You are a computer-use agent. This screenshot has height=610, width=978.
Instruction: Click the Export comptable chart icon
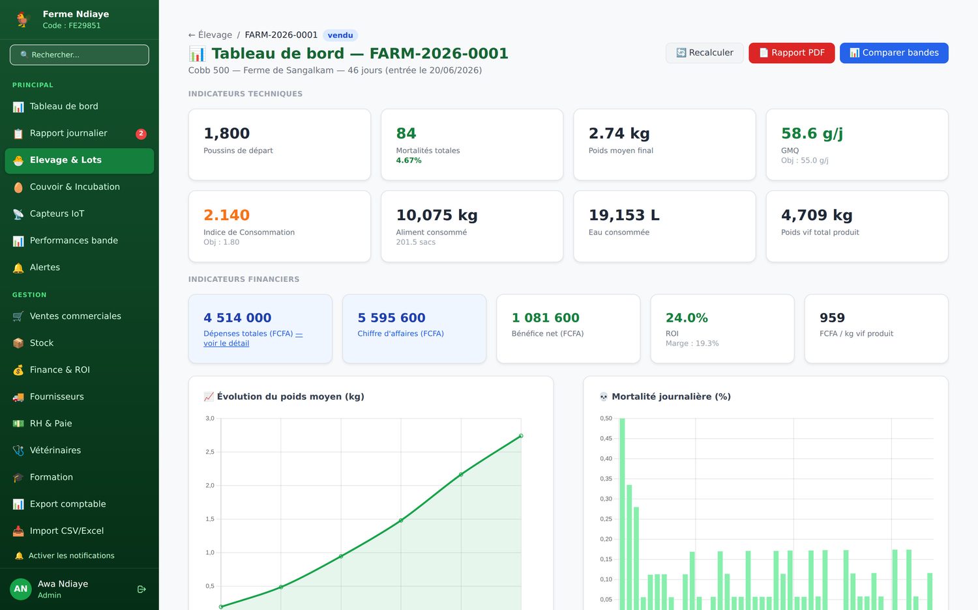point(18,505)
